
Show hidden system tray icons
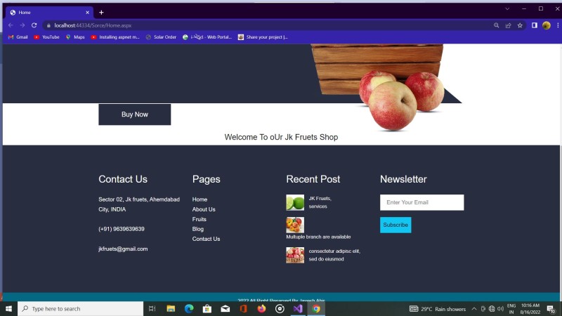click(473, 308)
